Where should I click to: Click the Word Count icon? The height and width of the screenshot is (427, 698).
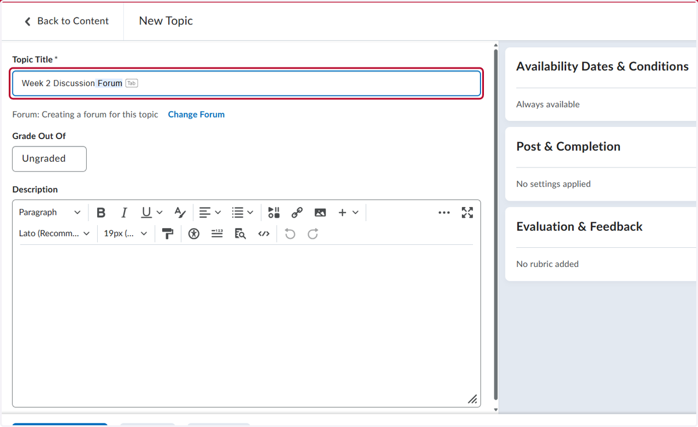pos(217,234)
